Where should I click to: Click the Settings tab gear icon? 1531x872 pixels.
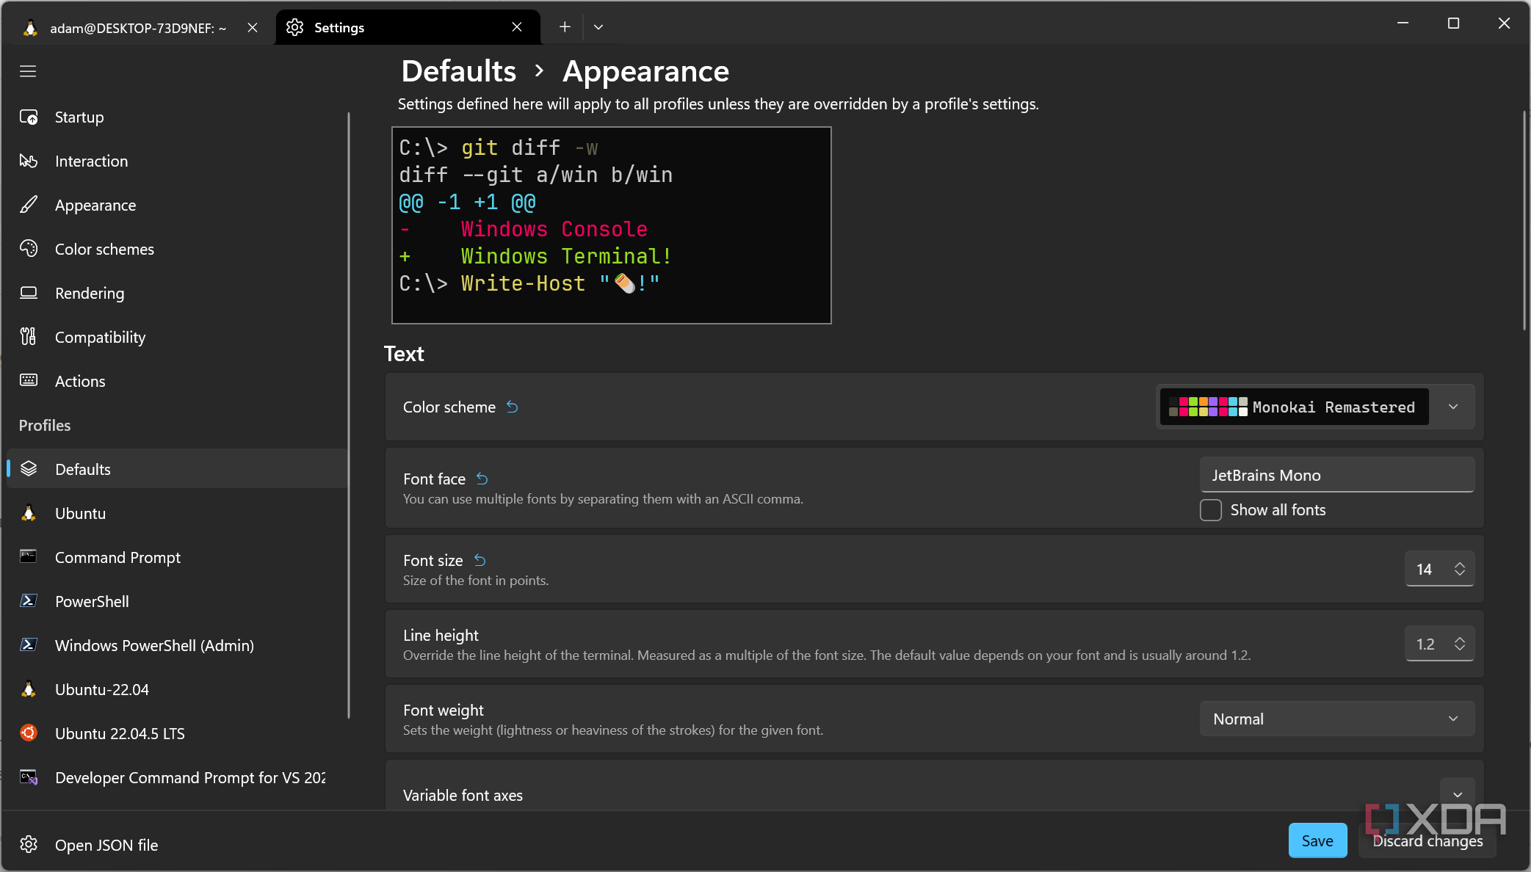coord(294,27)
